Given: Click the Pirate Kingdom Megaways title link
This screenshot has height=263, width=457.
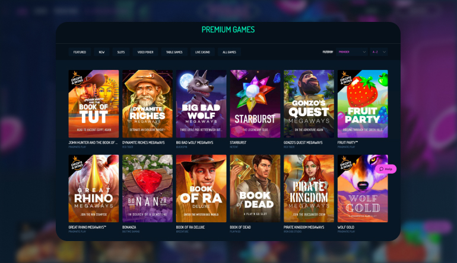Looking at the screenshot, I should pyautogui.click(x=304, y=227).
